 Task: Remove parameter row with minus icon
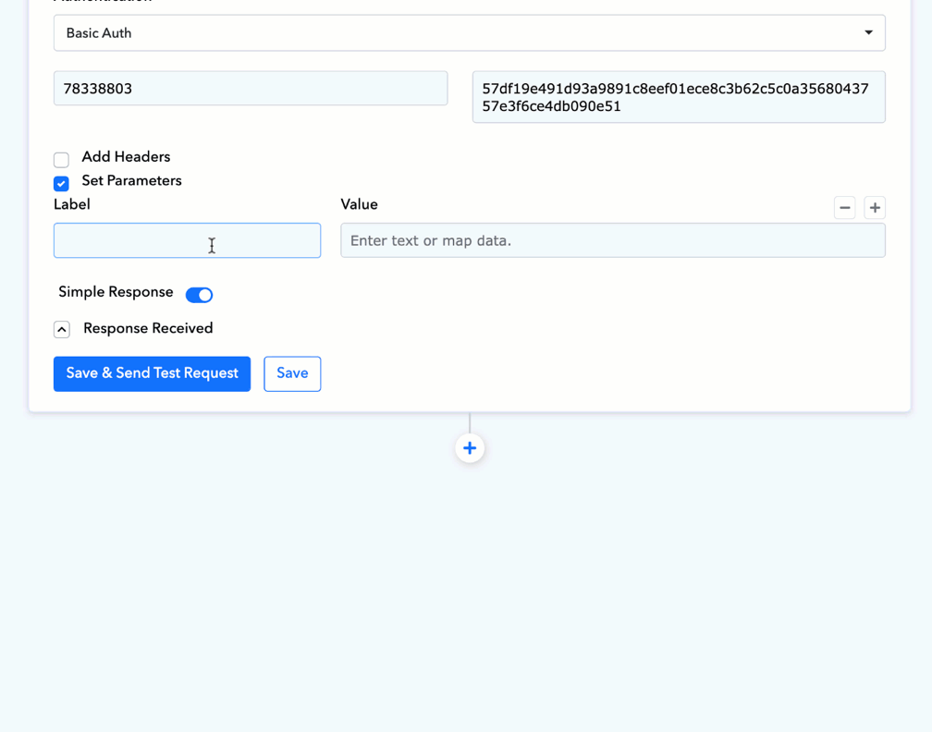(845, 207)
